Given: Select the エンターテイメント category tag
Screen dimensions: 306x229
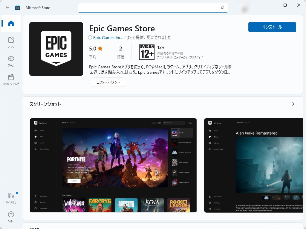Looking at the screenshot, I should click(108, 82).
